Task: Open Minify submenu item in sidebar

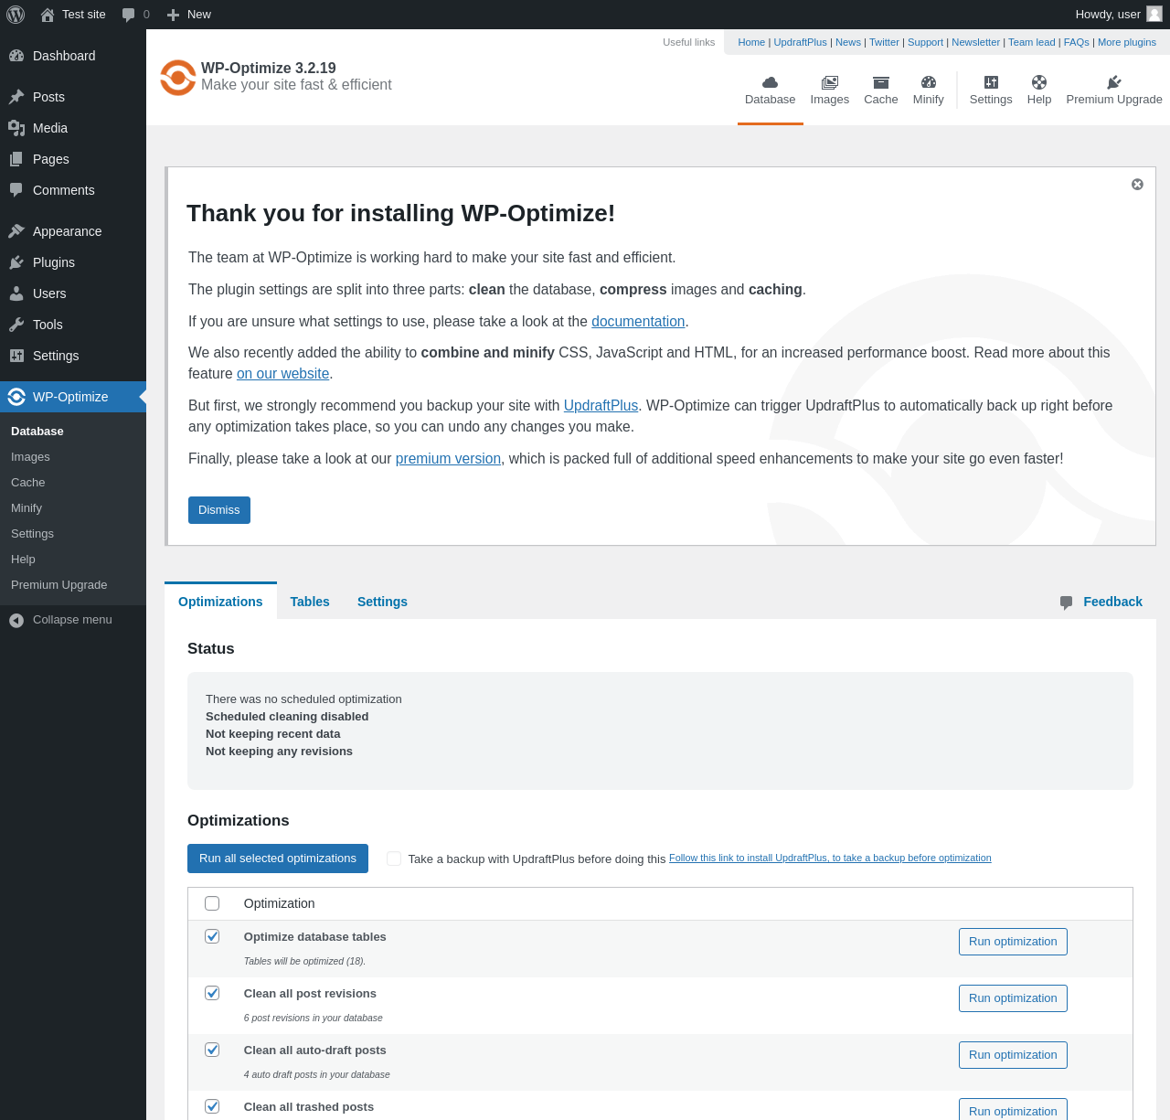Action: [27, 508]
